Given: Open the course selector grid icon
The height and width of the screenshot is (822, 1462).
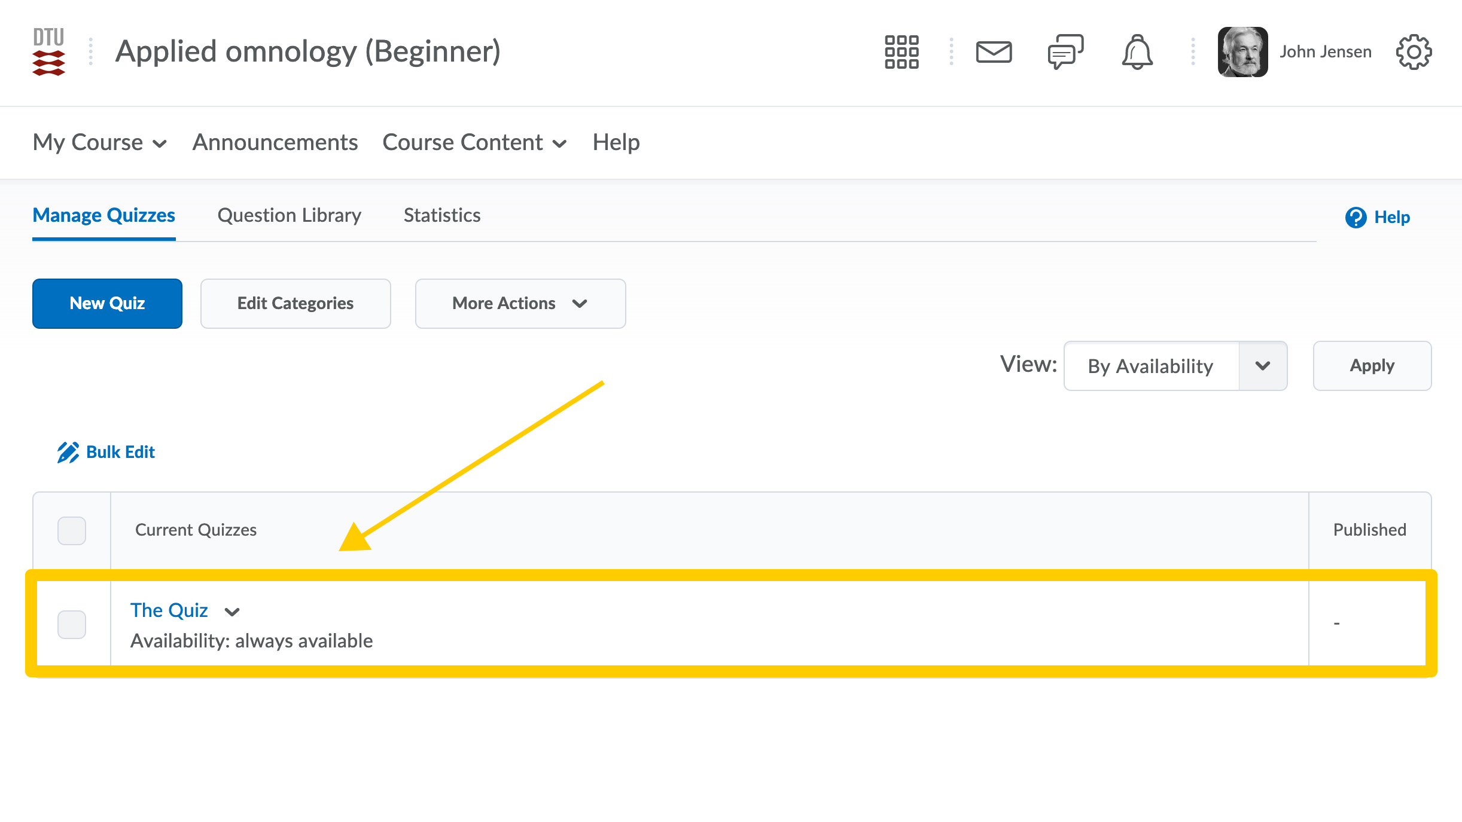Looking at the screenshot, I should 901,52.
